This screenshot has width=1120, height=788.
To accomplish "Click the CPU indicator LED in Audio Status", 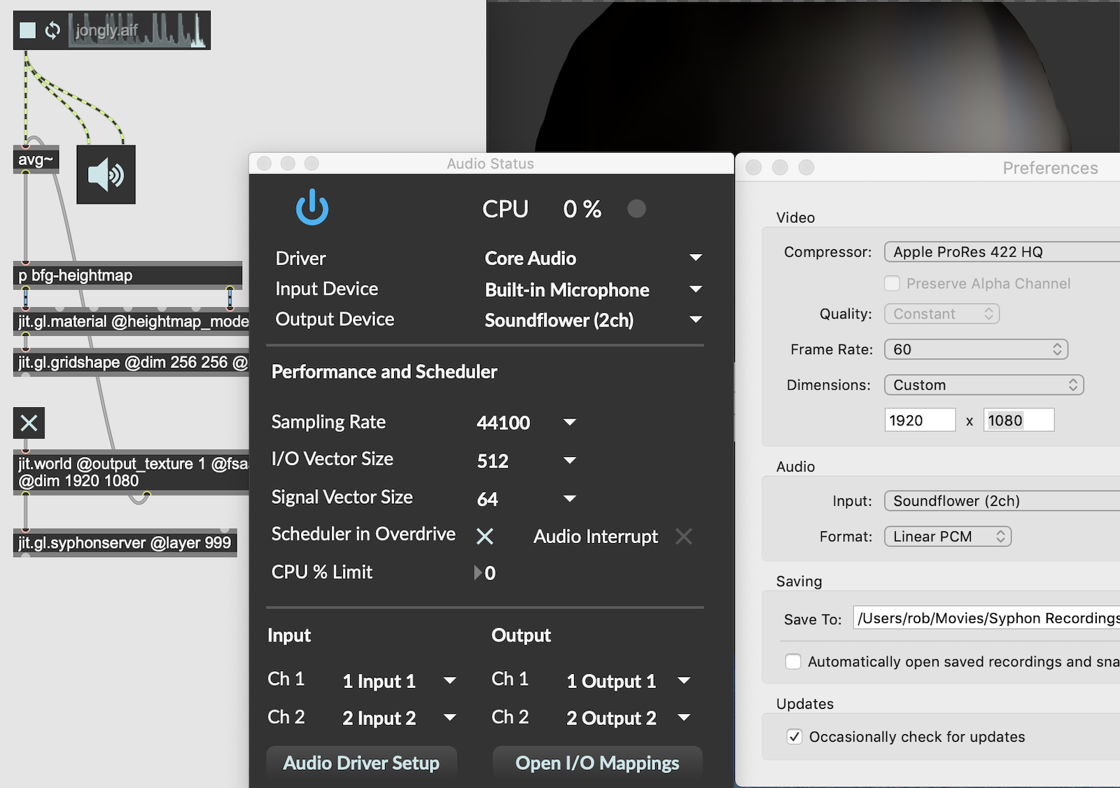I will [636, 209].
